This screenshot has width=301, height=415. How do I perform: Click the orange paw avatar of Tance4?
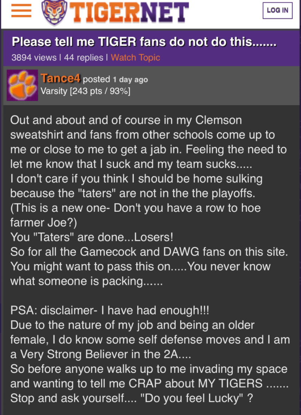[x=22, y=86]
